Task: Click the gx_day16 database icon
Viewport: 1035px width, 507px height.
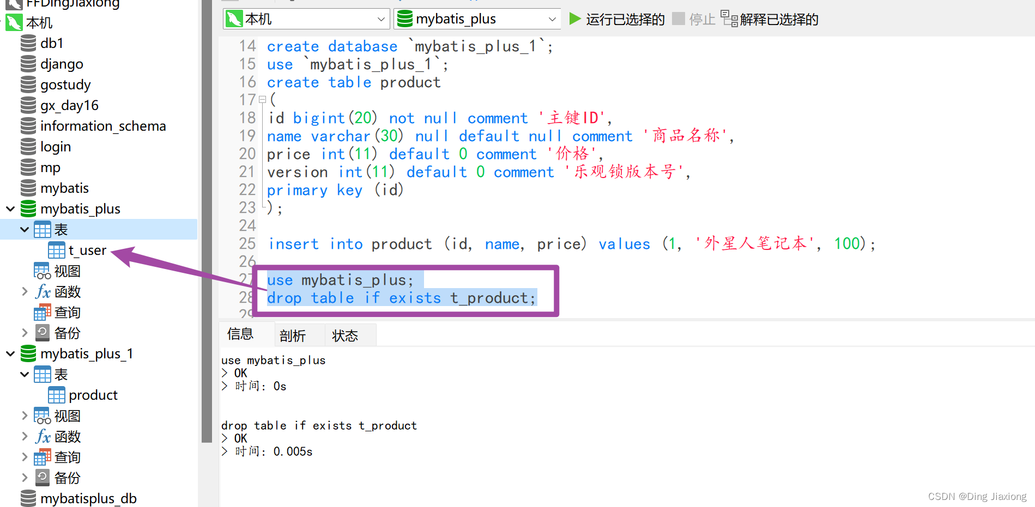Action: [x=28, y=105]
